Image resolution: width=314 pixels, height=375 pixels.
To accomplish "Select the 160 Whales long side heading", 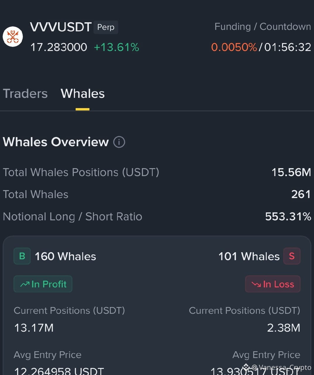I will coord(65,256).
